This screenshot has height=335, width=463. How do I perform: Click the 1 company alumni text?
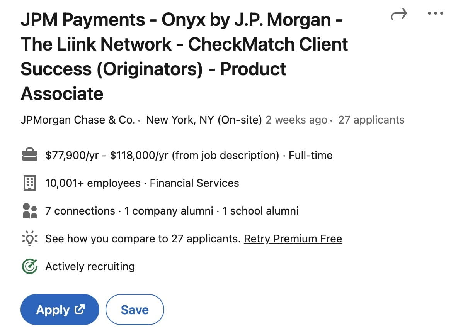coord(169,211)
